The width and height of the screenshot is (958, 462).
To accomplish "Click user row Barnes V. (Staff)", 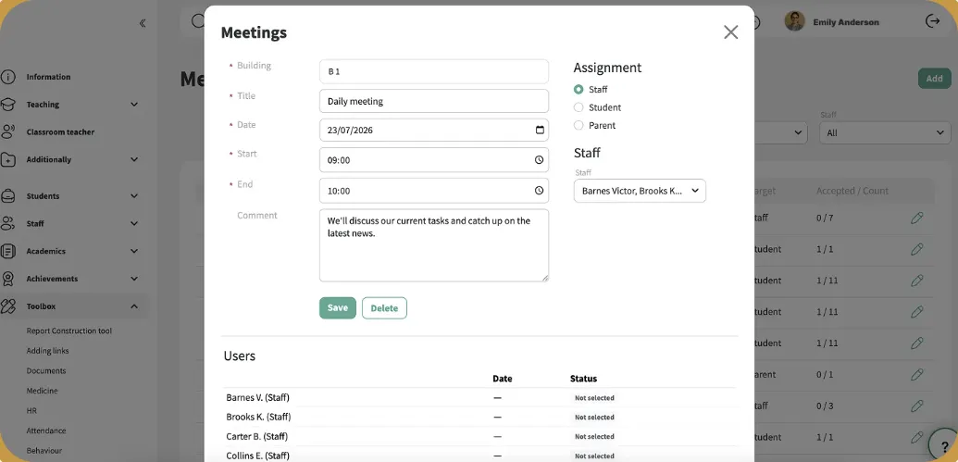I will pos(479,398).
